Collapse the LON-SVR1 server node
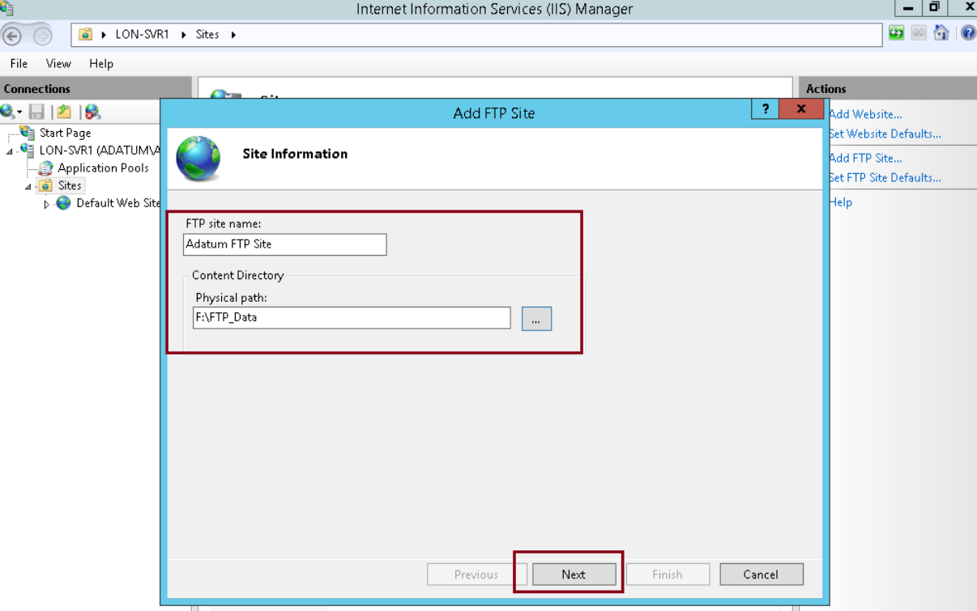977x611 pixels. pyautogui.click(x=10, y=151)
